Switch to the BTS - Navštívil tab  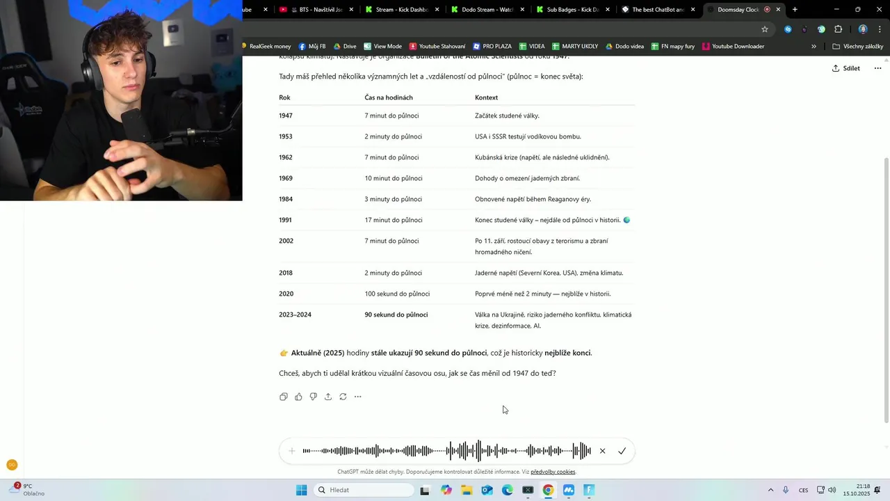coord(315,10)
